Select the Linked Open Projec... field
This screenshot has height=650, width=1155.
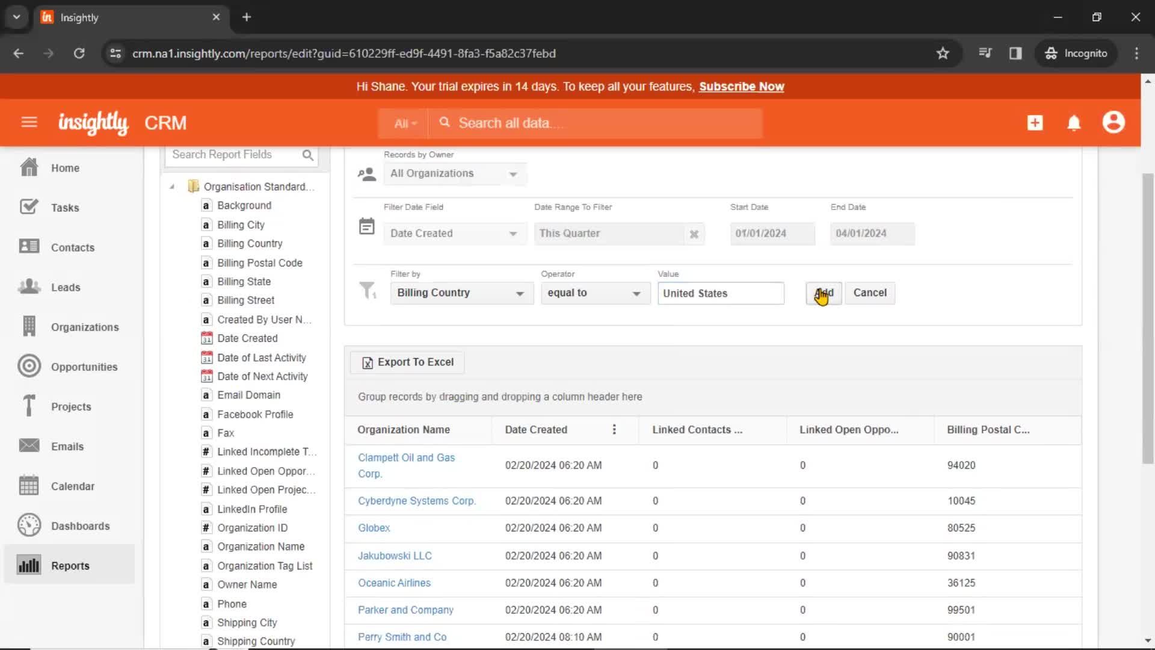(x=266, y=490)
